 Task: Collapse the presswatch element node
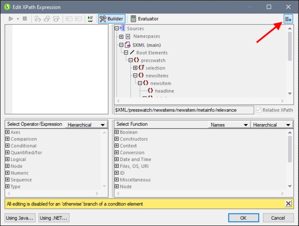[131, 60]
